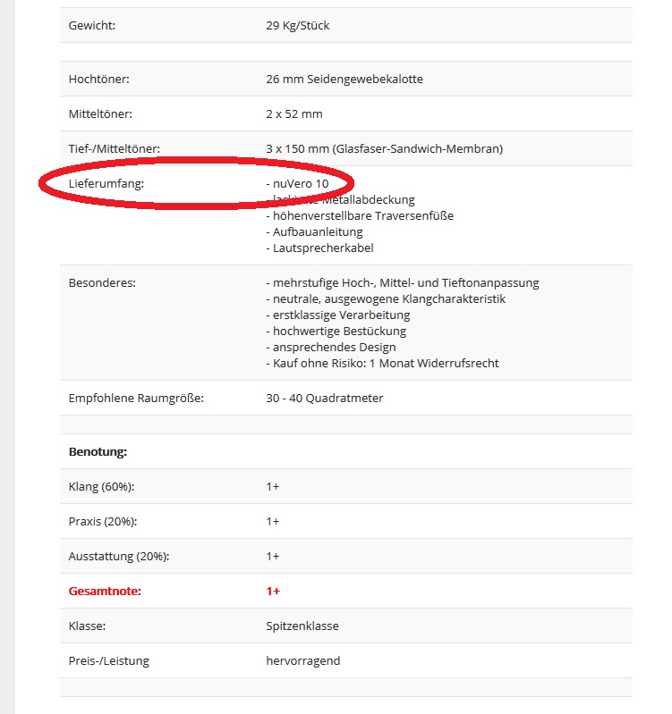Select the red Gesamtnote label

105,591
